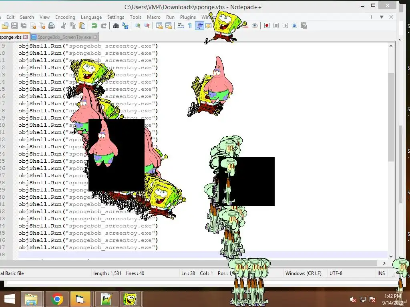Toggle file monitoring eye icon
This screenshot has height=307, width=410.
255,26
